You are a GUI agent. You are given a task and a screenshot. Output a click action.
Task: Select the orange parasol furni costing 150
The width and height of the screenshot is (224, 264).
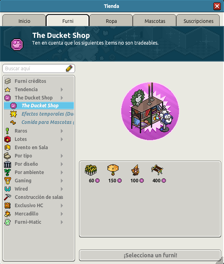pyautogui.click(x=113, y=170)
